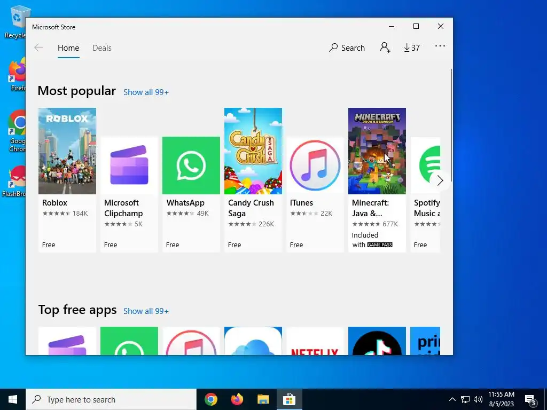The image size is (547, 410).
Task: Open the Windows Start menu
Action: [x=13, y=399]
